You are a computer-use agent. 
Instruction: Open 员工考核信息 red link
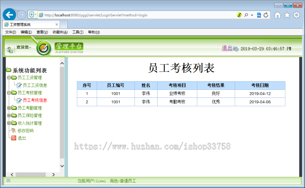click(35, 100)
